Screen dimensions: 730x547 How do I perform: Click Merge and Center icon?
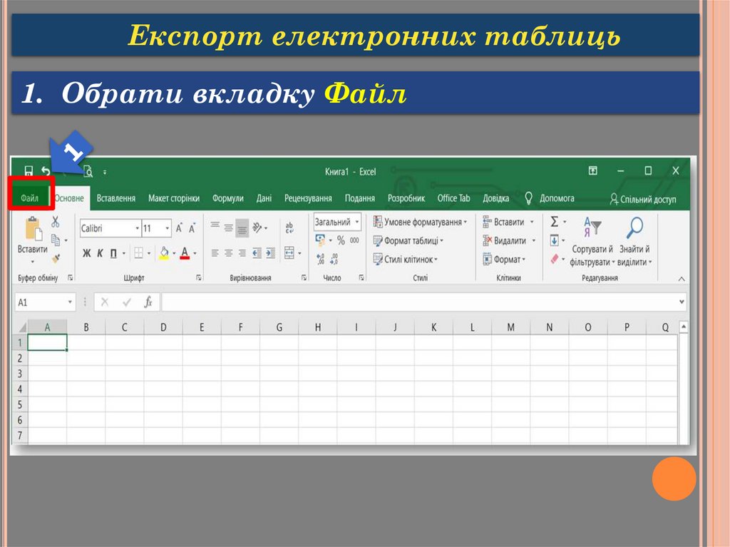[x=289, y=253]
